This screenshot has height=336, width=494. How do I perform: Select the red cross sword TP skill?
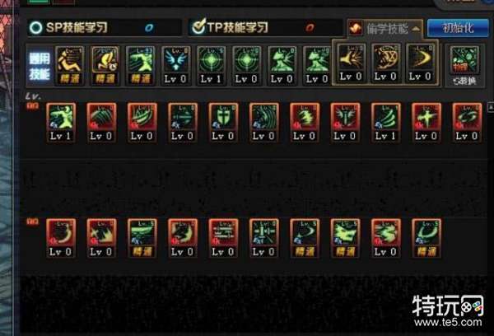(x=426, y=123)
